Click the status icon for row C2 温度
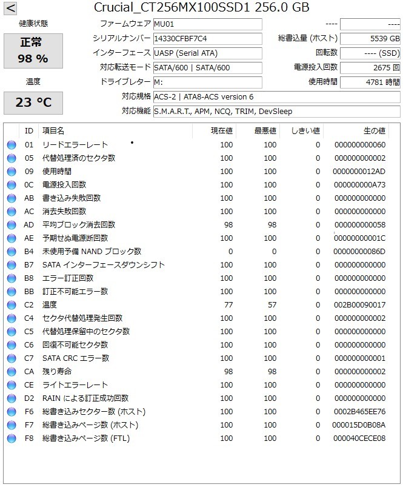Screen dimensions: 403x487 [x=12, y=305]
